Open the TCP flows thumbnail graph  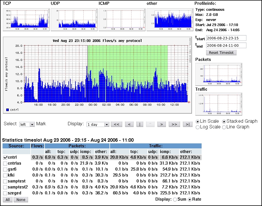coord(26,19)
